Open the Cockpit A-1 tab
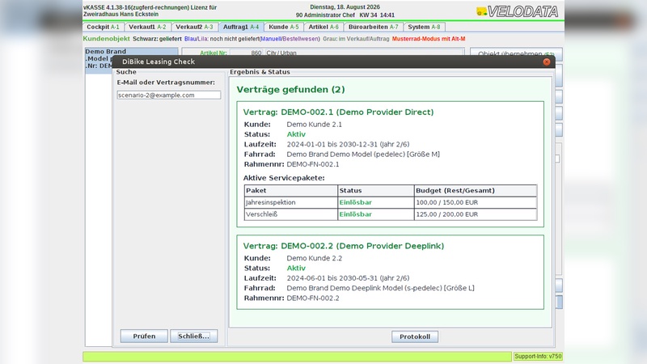 click(x=103, y=27)
